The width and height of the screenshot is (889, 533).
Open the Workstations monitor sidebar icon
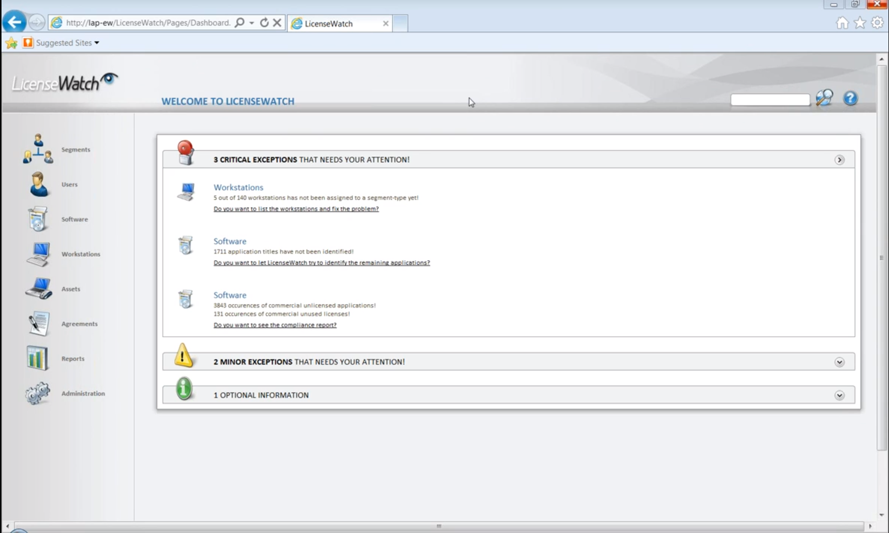point(38,254)
